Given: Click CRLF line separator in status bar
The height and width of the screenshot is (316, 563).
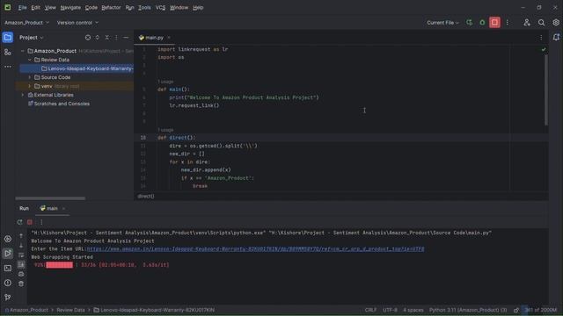Looking at the screenshot, I should coord(370,310).
